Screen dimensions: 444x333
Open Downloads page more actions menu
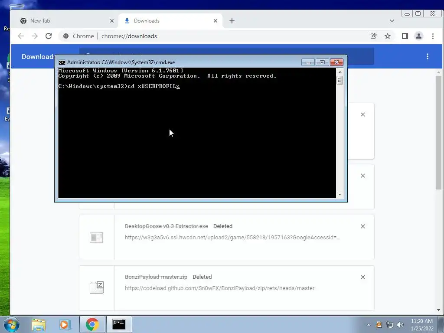click(428, 56)
